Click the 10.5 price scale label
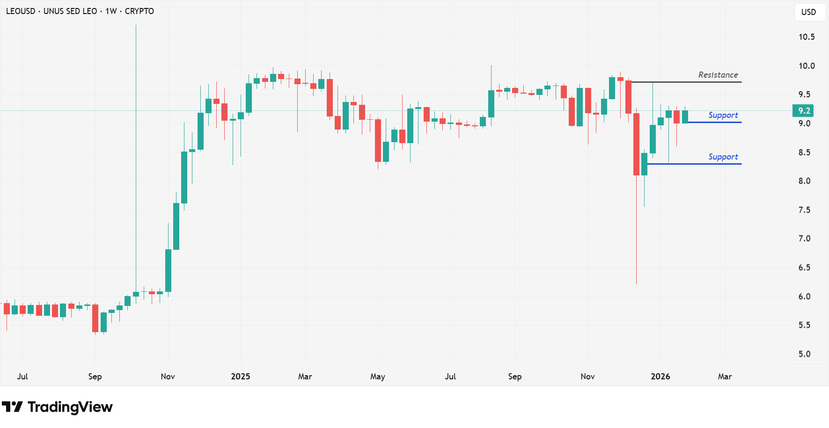Screen dimensions: 829x428 (x=806, y=37)
